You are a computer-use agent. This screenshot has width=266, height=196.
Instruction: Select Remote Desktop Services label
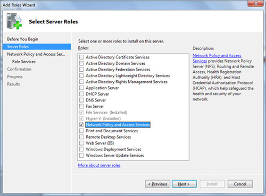click(109, 137)
